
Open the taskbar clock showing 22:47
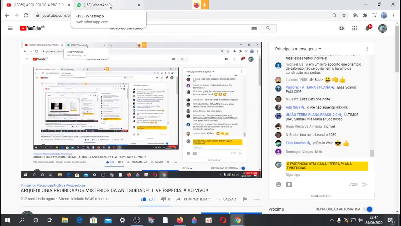374,220
